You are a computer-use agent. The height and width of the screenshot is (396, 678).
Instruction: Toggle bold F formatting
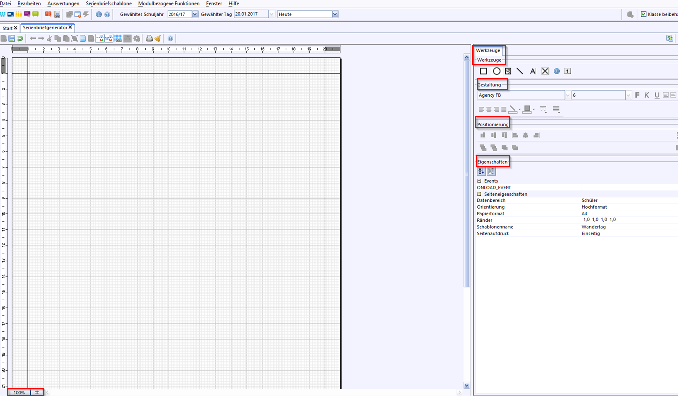[x=637, y=95]
